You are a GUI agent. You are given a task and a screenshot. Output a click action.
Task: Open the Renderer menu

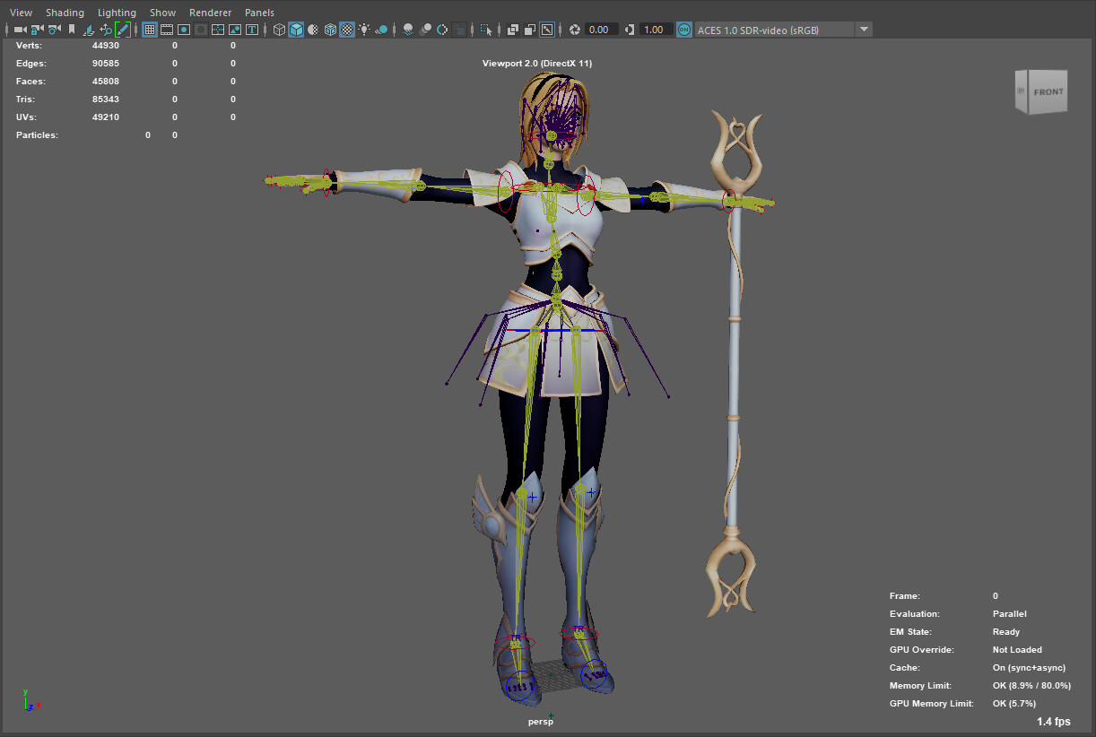point(210,12)
